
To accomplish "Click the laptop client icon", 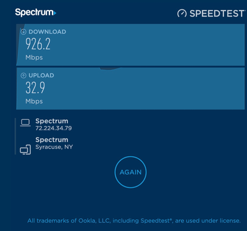I will point(25,123).
